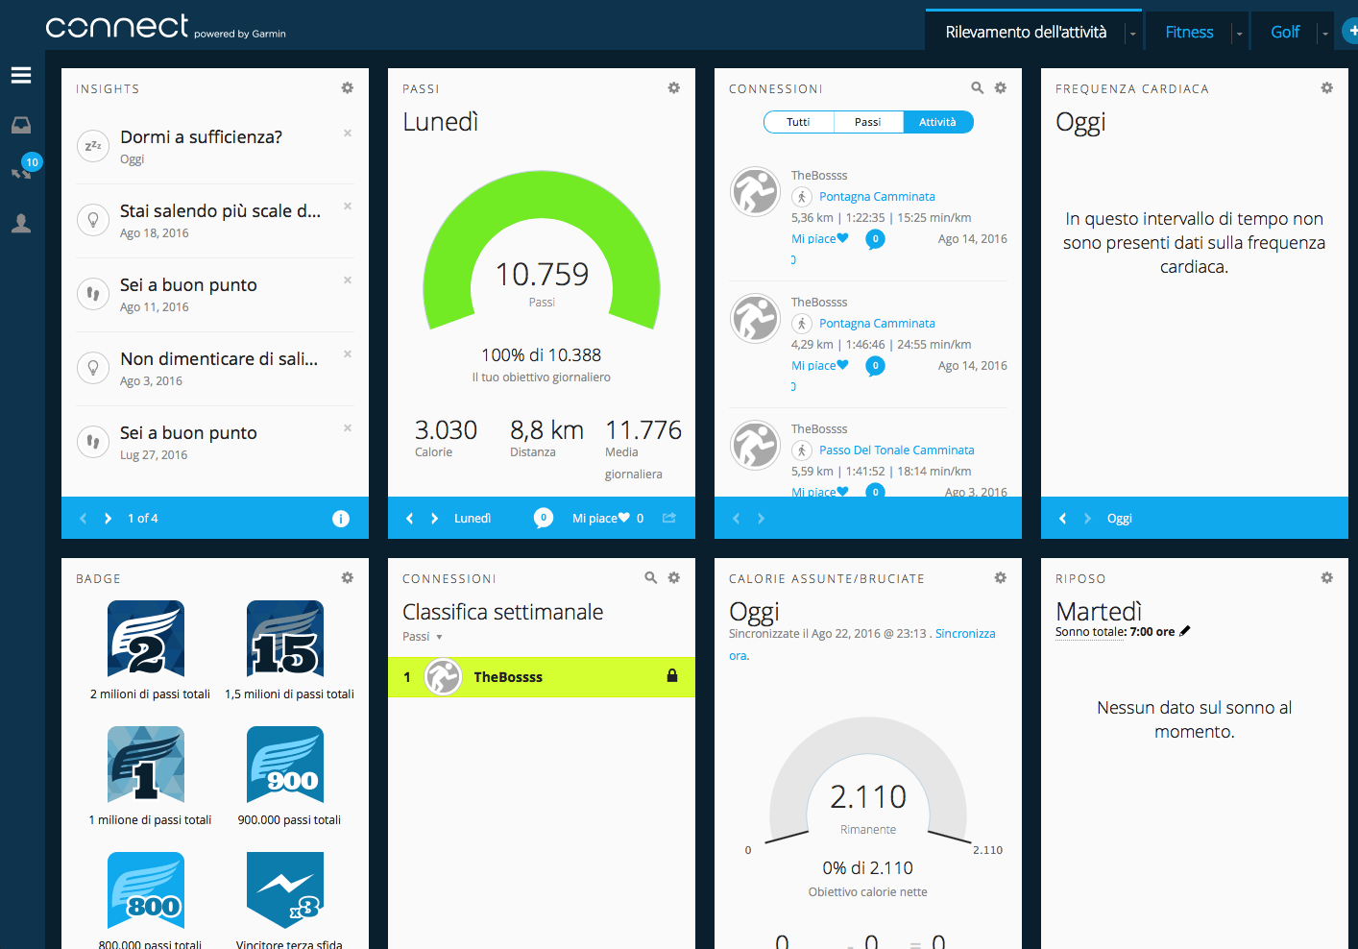The height and width of the screenshot is (949, 1358).
Task: Switch to the Golf tab
Action: (x=1284, y=33)
